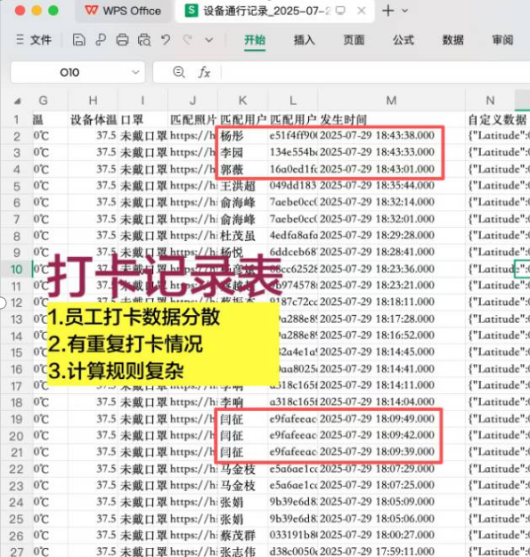The height and width of the screenshot is (557, 530).
Task: Select the cell containing 张志伟
Action: (242, 552)
